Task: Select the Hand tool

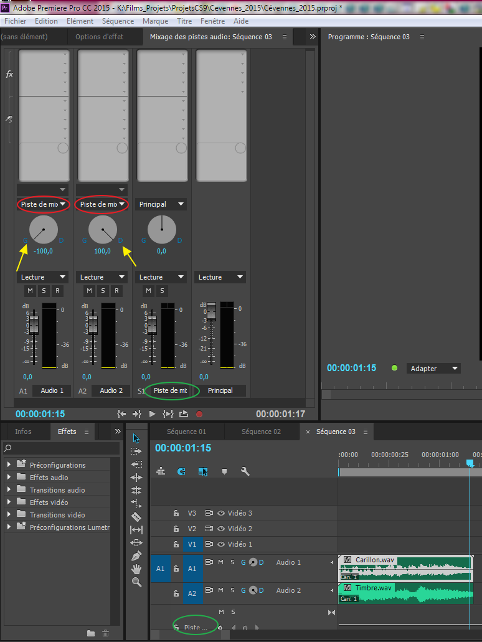Action: coord(136,569)
